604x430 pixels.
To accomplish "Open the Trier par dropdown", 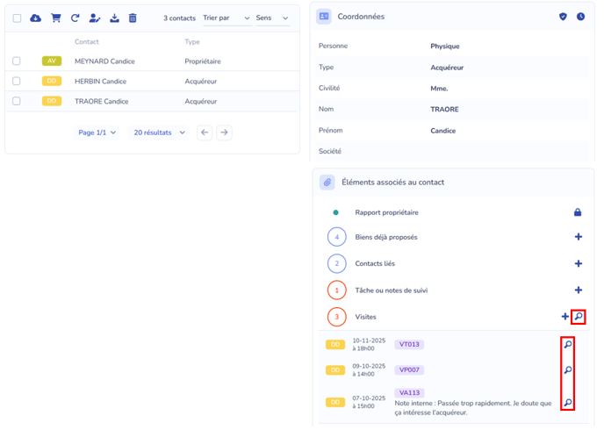I will click(226, 18).
